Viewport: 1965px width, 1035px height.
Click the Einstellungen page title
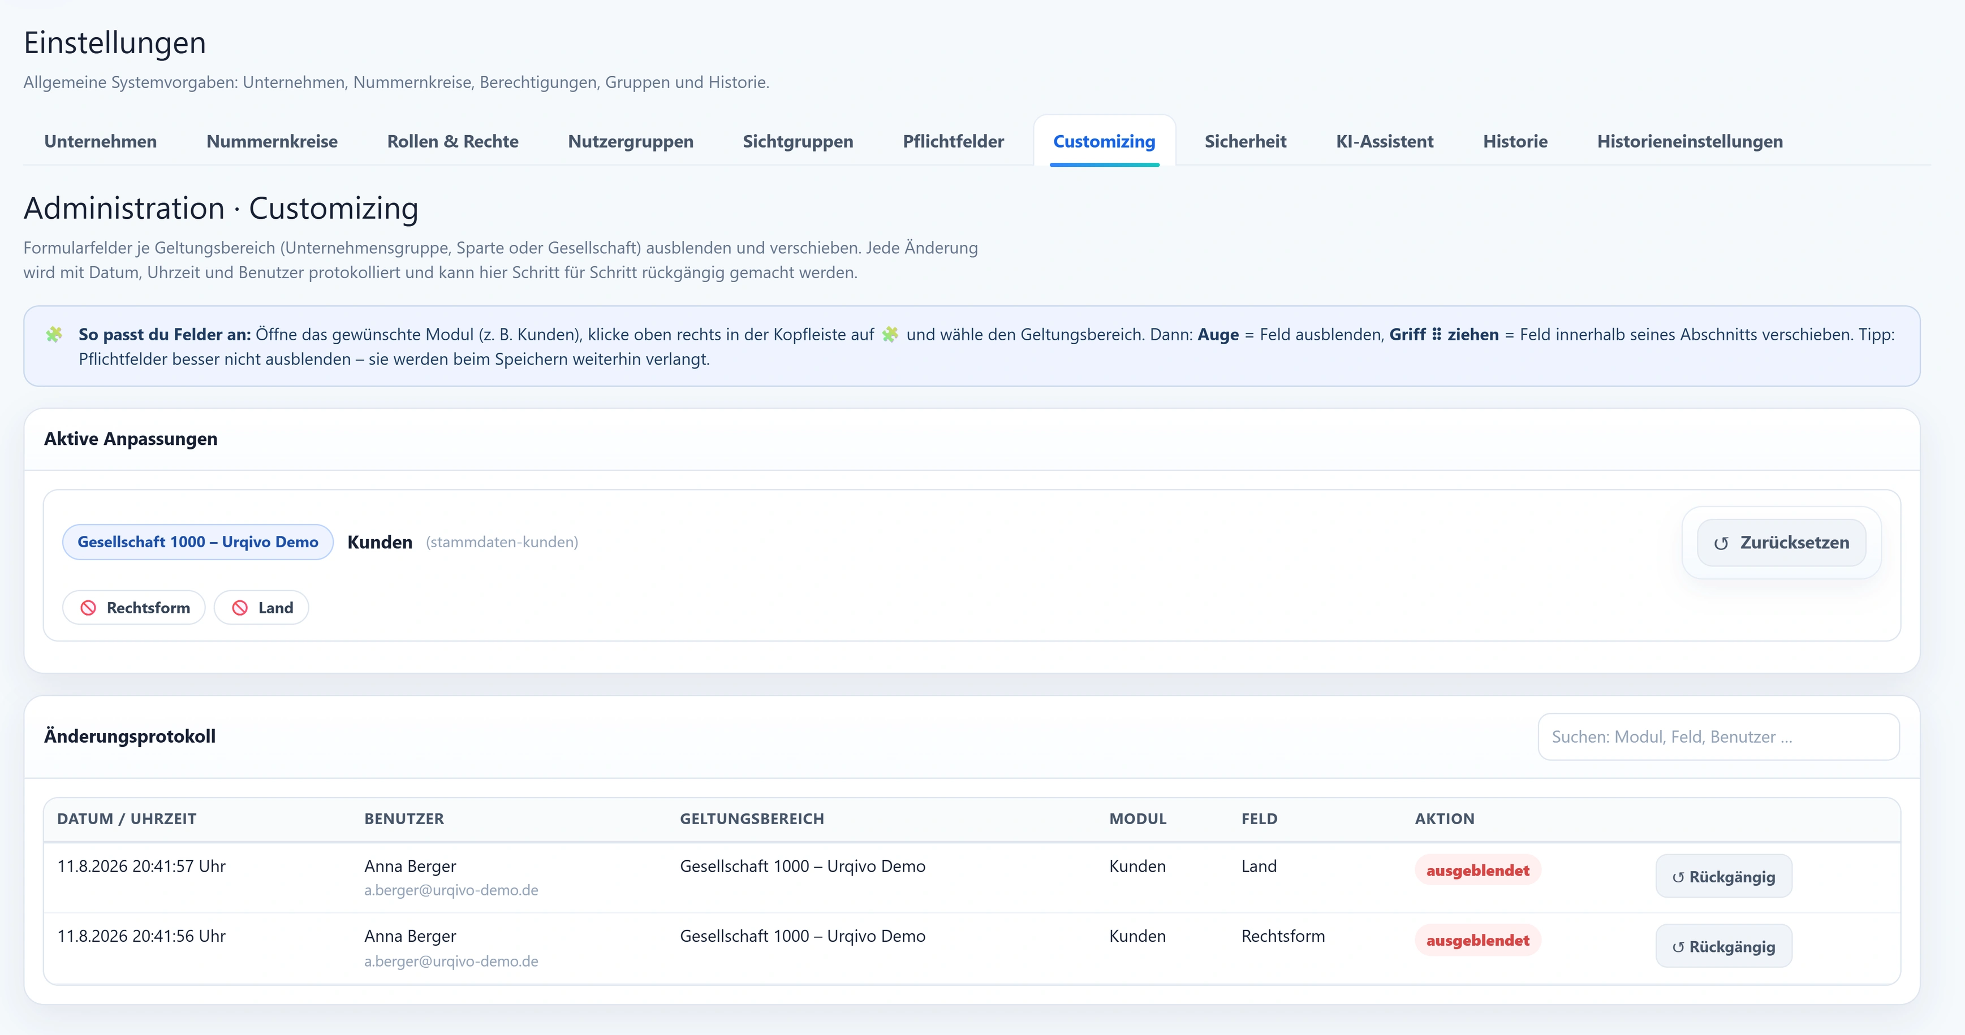(x=115, y=43)
